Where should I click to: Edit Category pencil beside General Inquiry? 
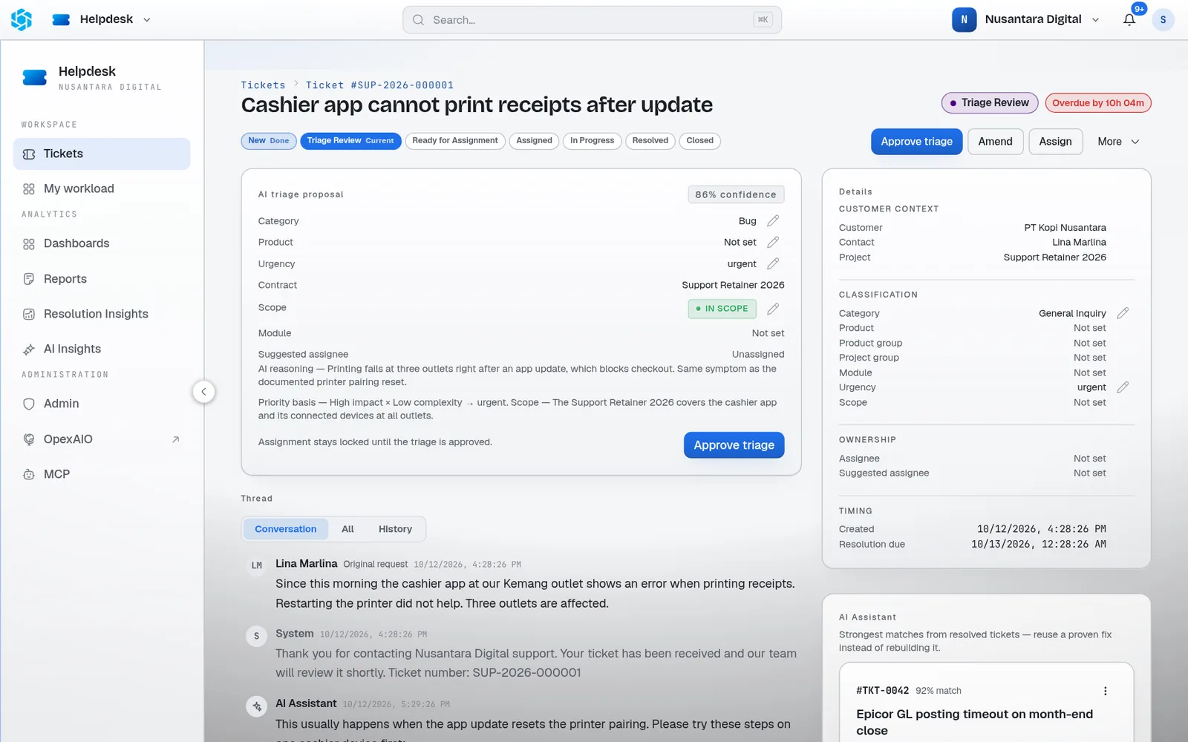click(x=1123, y=313)
